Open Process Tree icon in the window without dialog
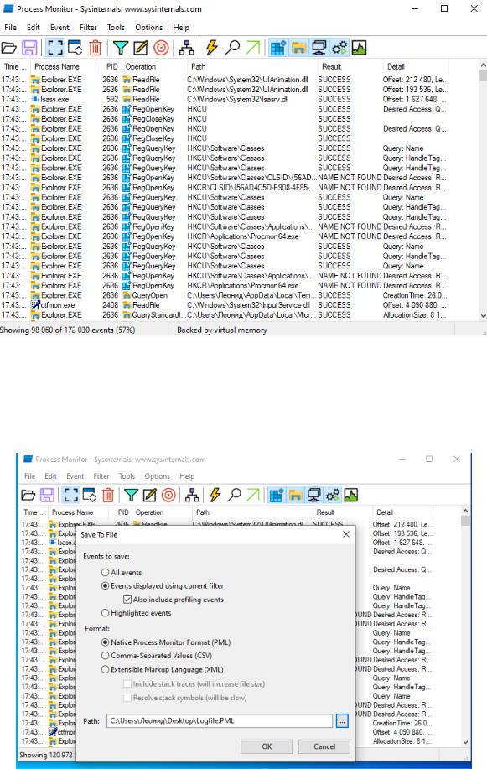 click(186, 48)
